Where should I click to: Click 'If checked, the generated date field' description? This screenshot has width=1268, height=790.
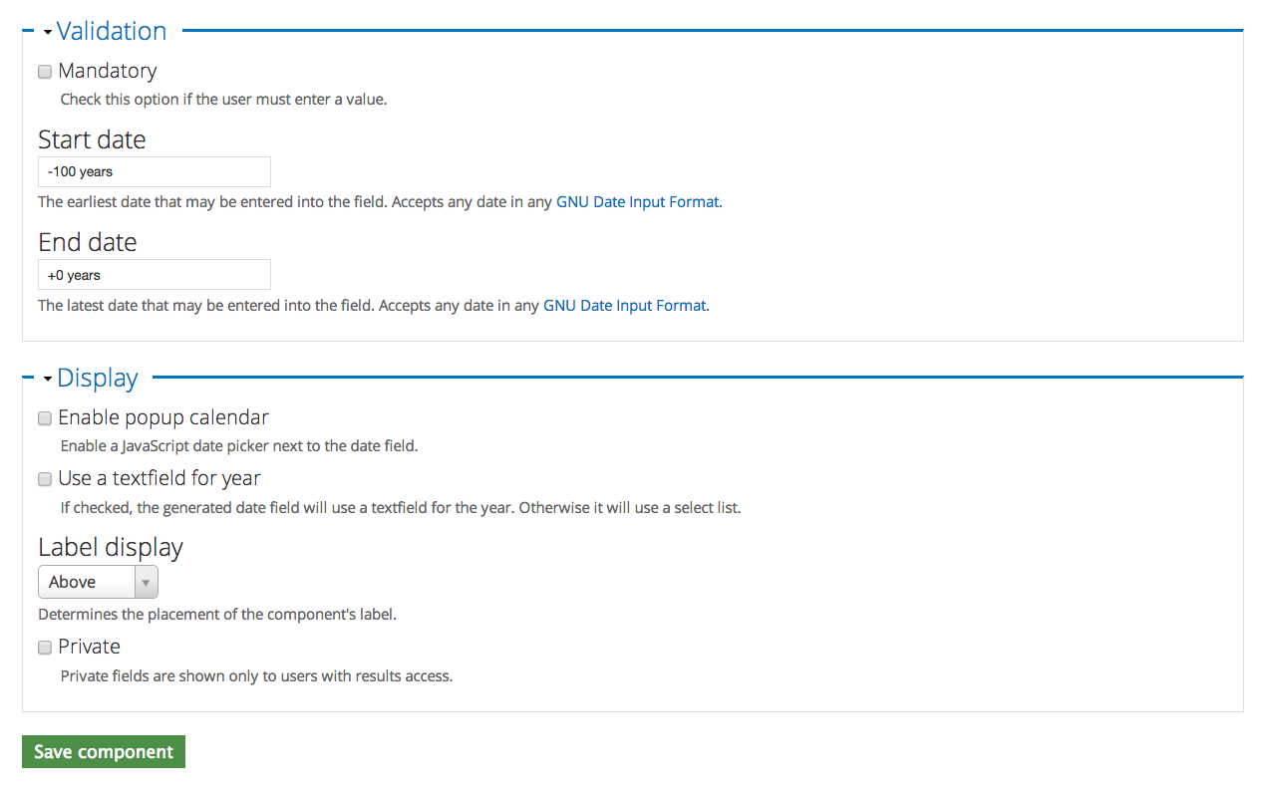(x=401, y=507)
